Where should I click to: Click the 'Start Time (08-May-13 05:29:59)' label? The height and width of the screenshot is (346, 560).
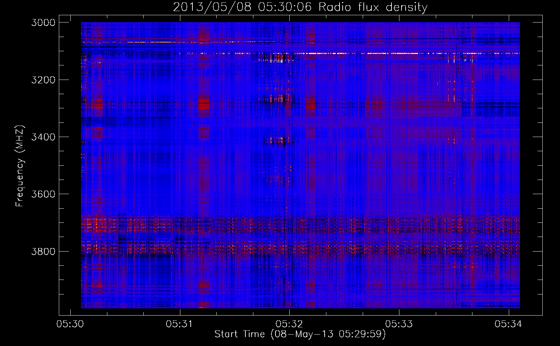(300, 334)
